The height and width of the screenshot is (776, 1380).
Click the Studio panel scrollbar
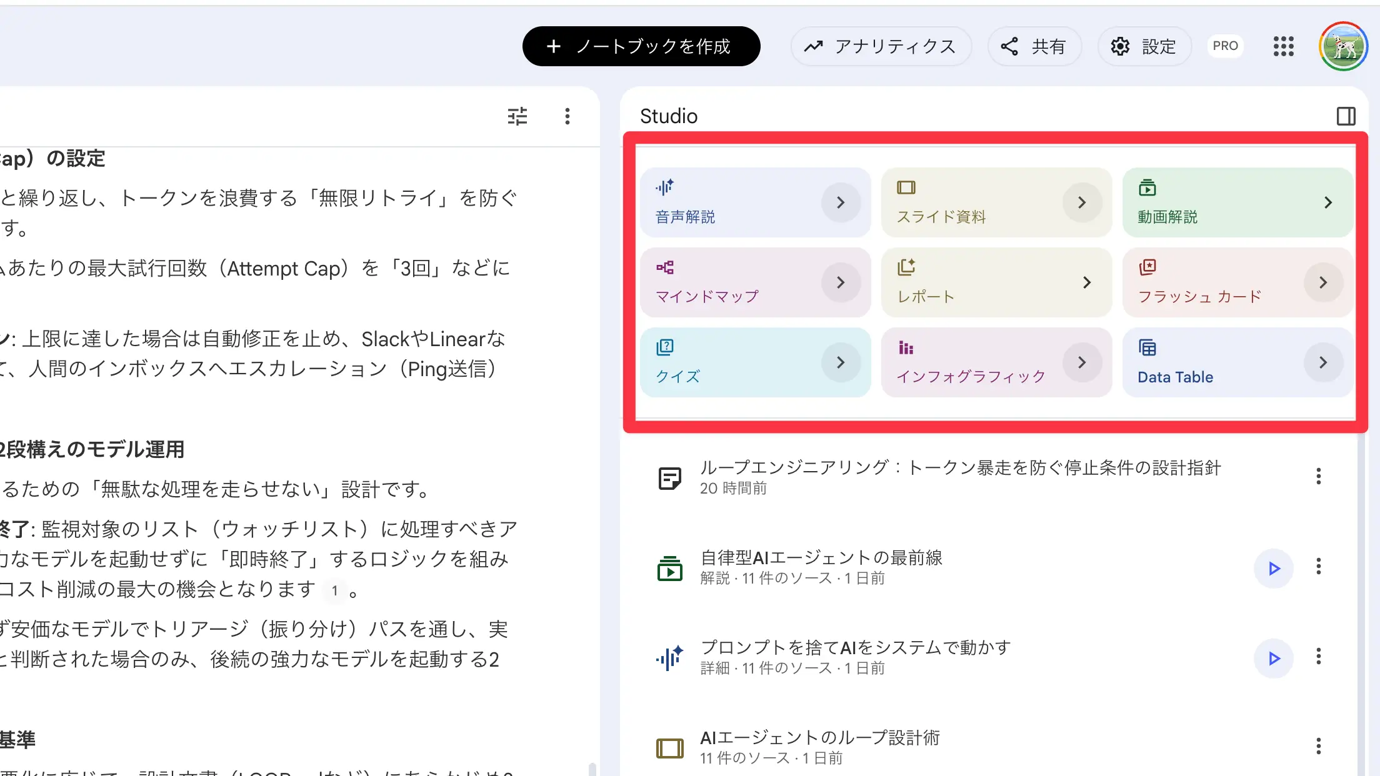[1362, 604]
